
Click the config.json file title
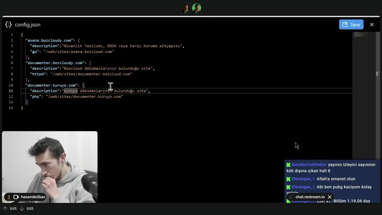click(x=27, y=24)
